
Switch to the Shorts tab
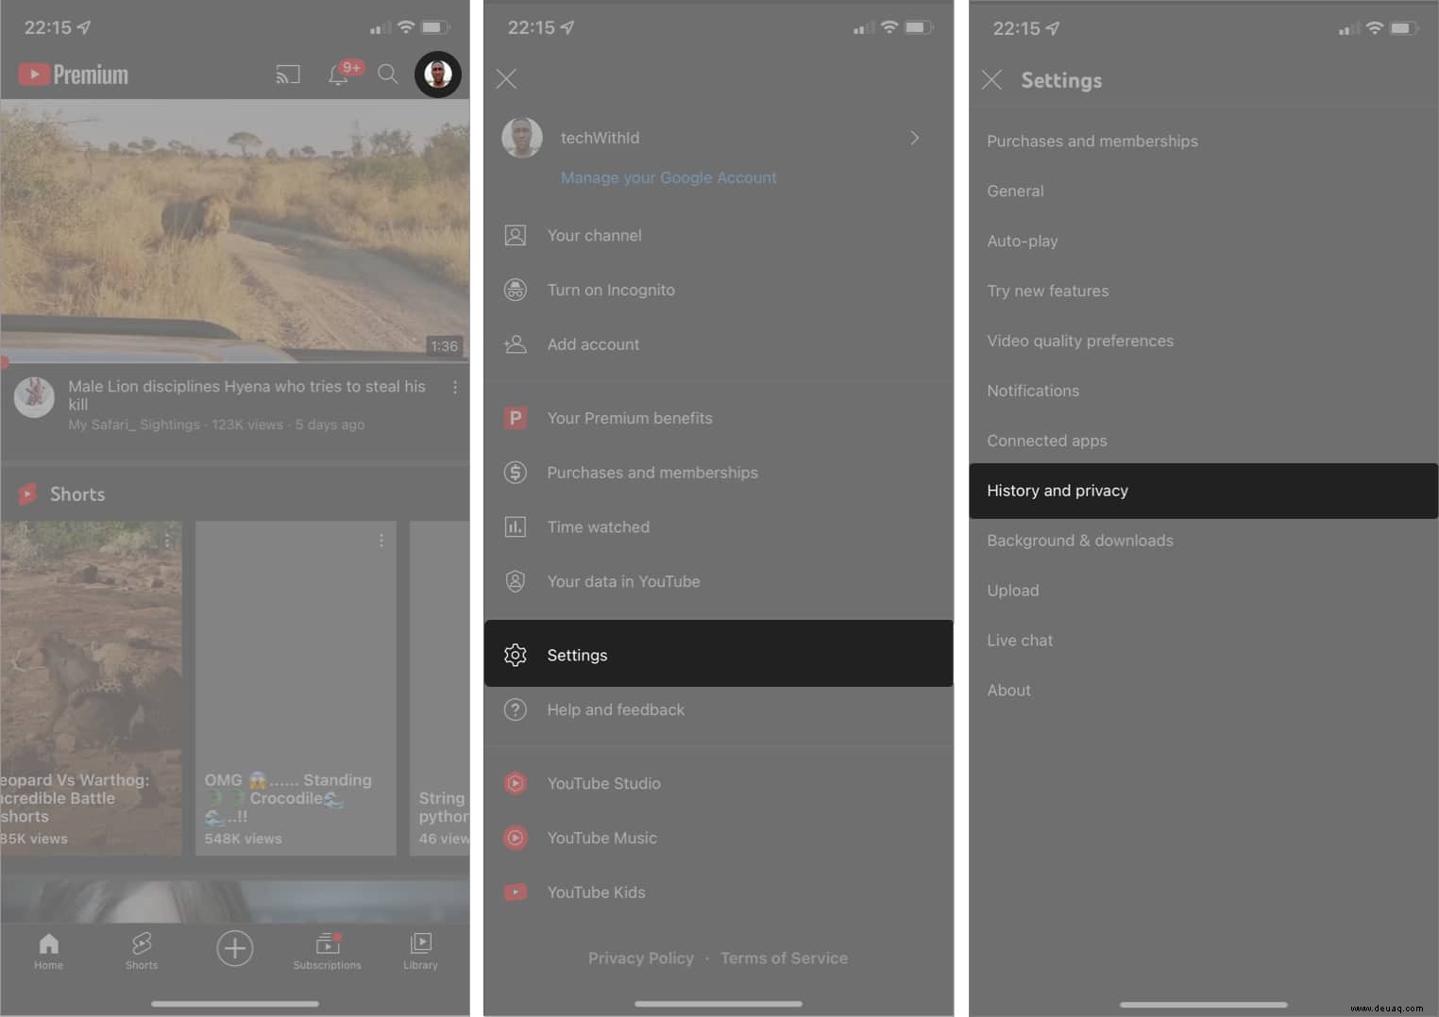142,951
